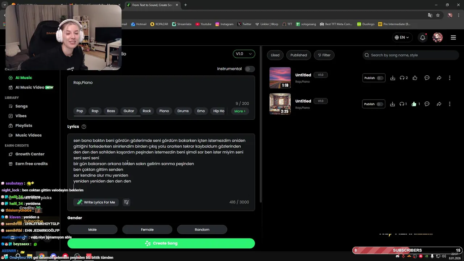The height and width of the screenshot is (261, 464).
Task: Toggle the Instrumental switch
Action: [249, 69]
